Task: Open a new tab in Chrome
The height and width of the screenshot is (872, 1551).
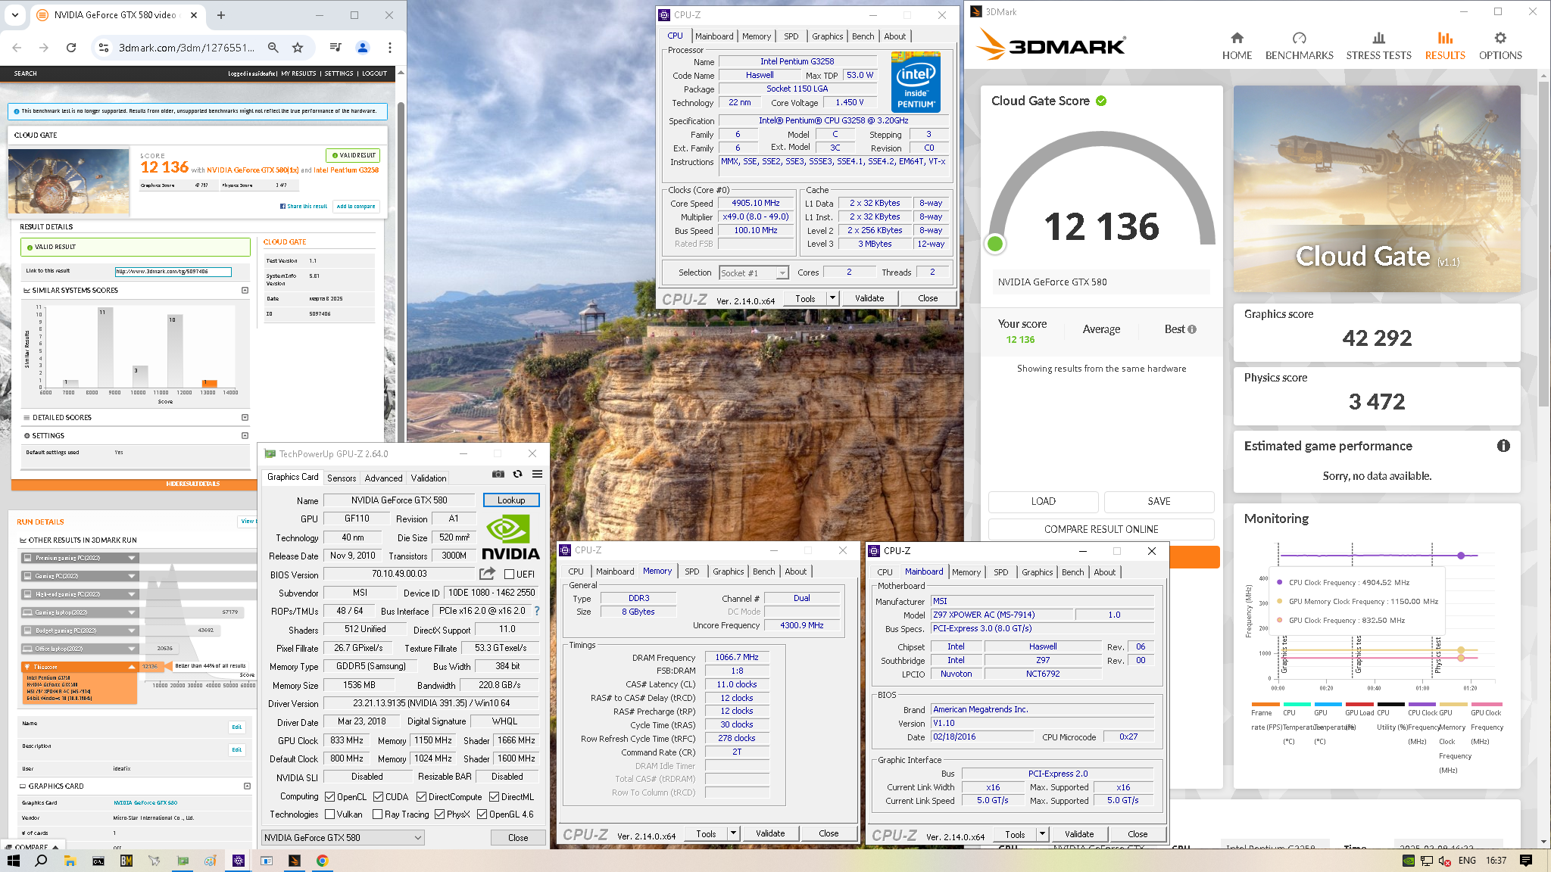Action: coord(221,15)
